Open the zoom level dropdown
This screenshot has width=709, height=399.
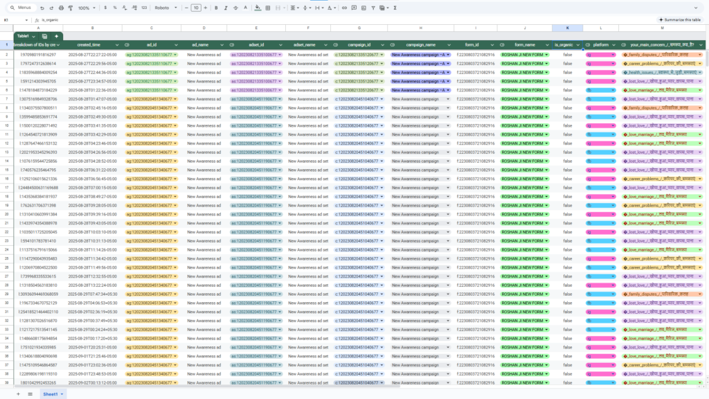click(x=86, y=8)
